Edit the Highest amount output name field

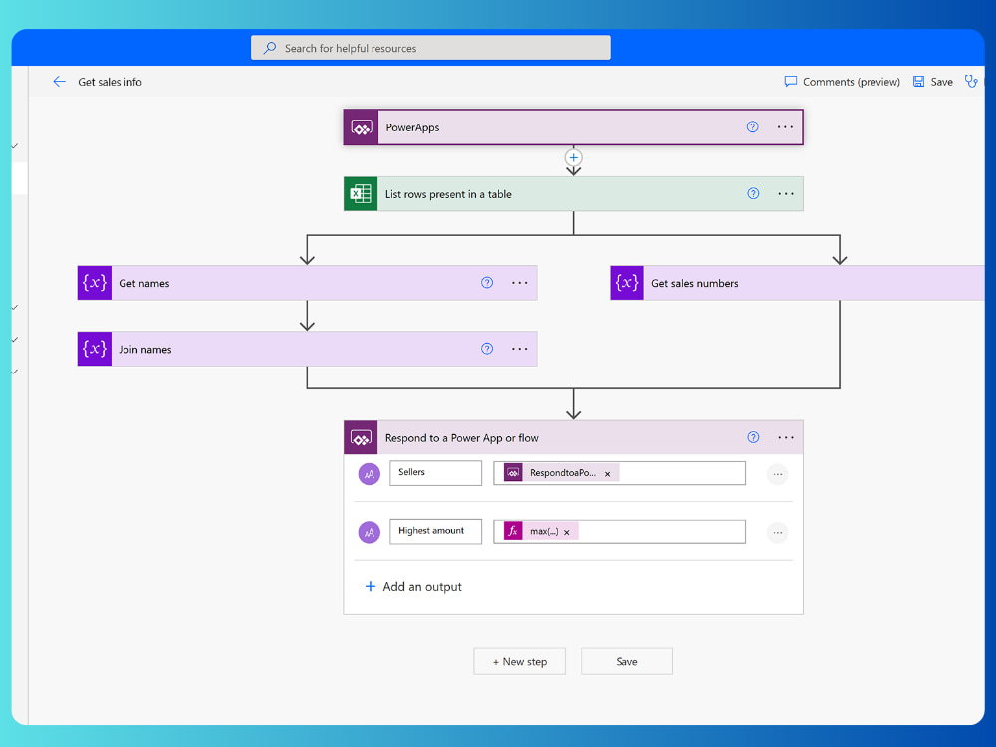(x=436, y=532)
